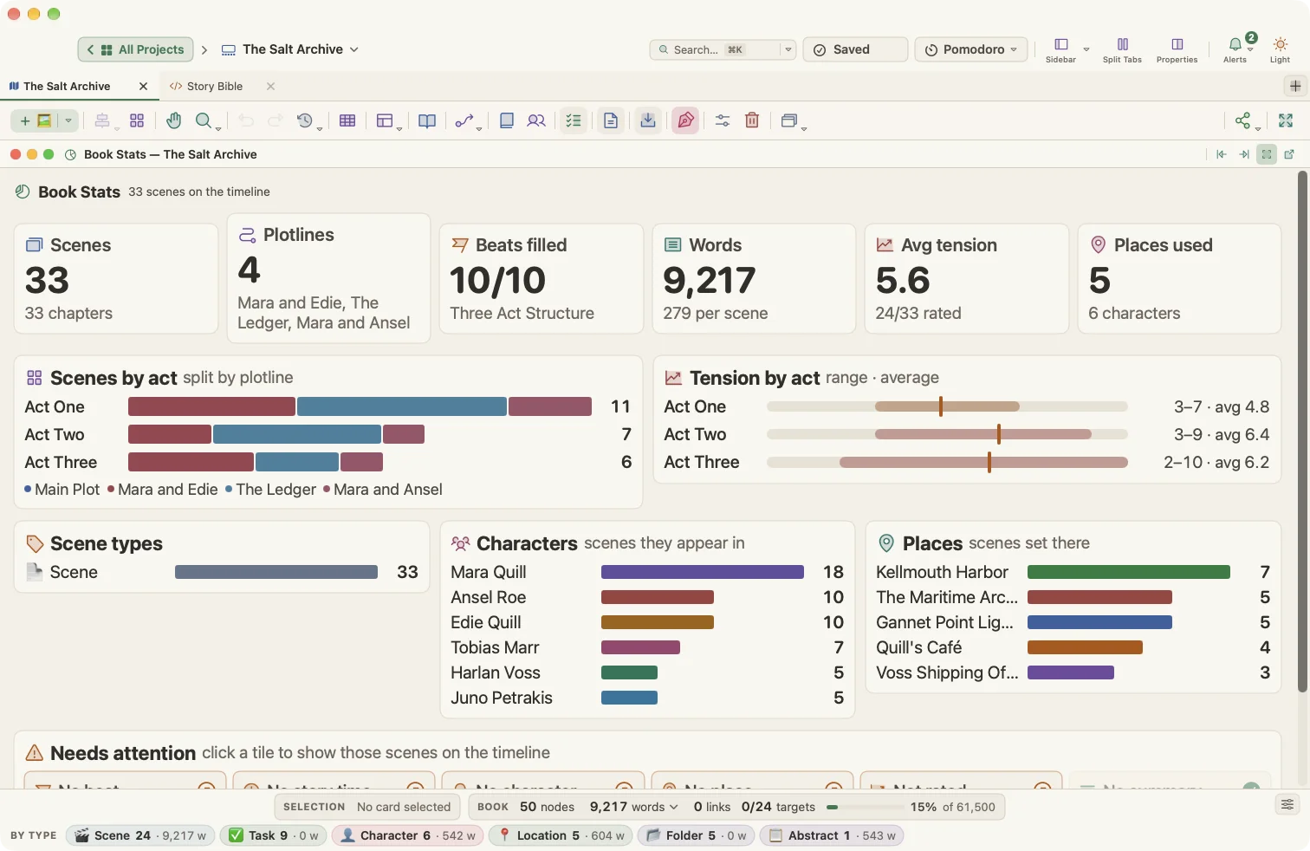The height and width of the screenshot is (851, 1310).
Task: Open the Pomodoro dropdown
Action: point(971,49)
